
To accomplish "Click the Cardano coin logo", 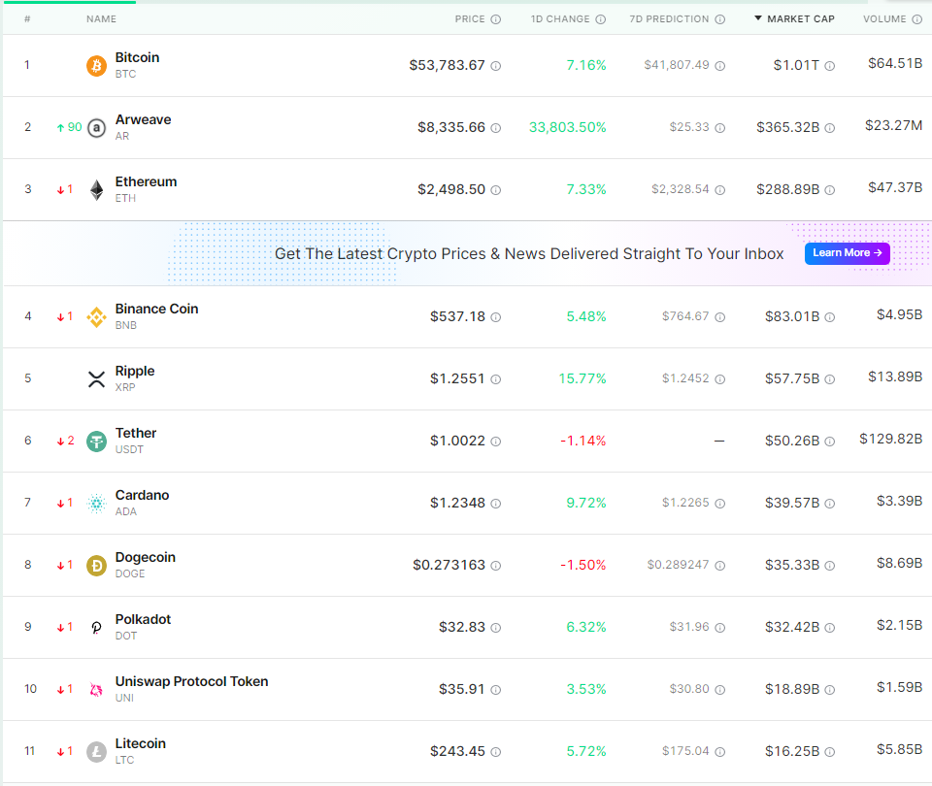I will point(96,504).
